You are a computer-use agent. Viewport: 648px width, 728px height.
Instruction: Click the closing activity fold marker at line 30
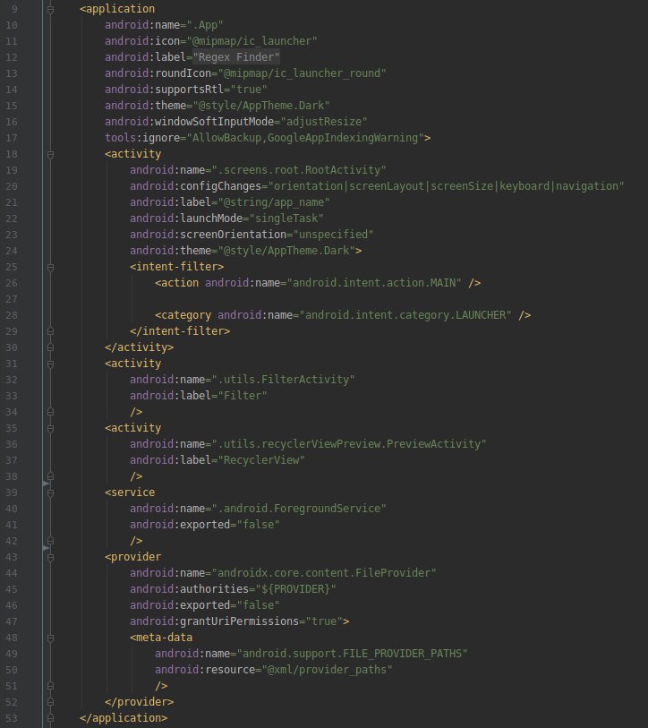point(51,347)
